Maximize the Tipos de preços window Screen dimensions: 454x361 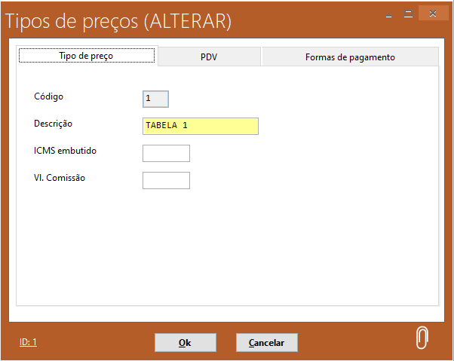408,14
